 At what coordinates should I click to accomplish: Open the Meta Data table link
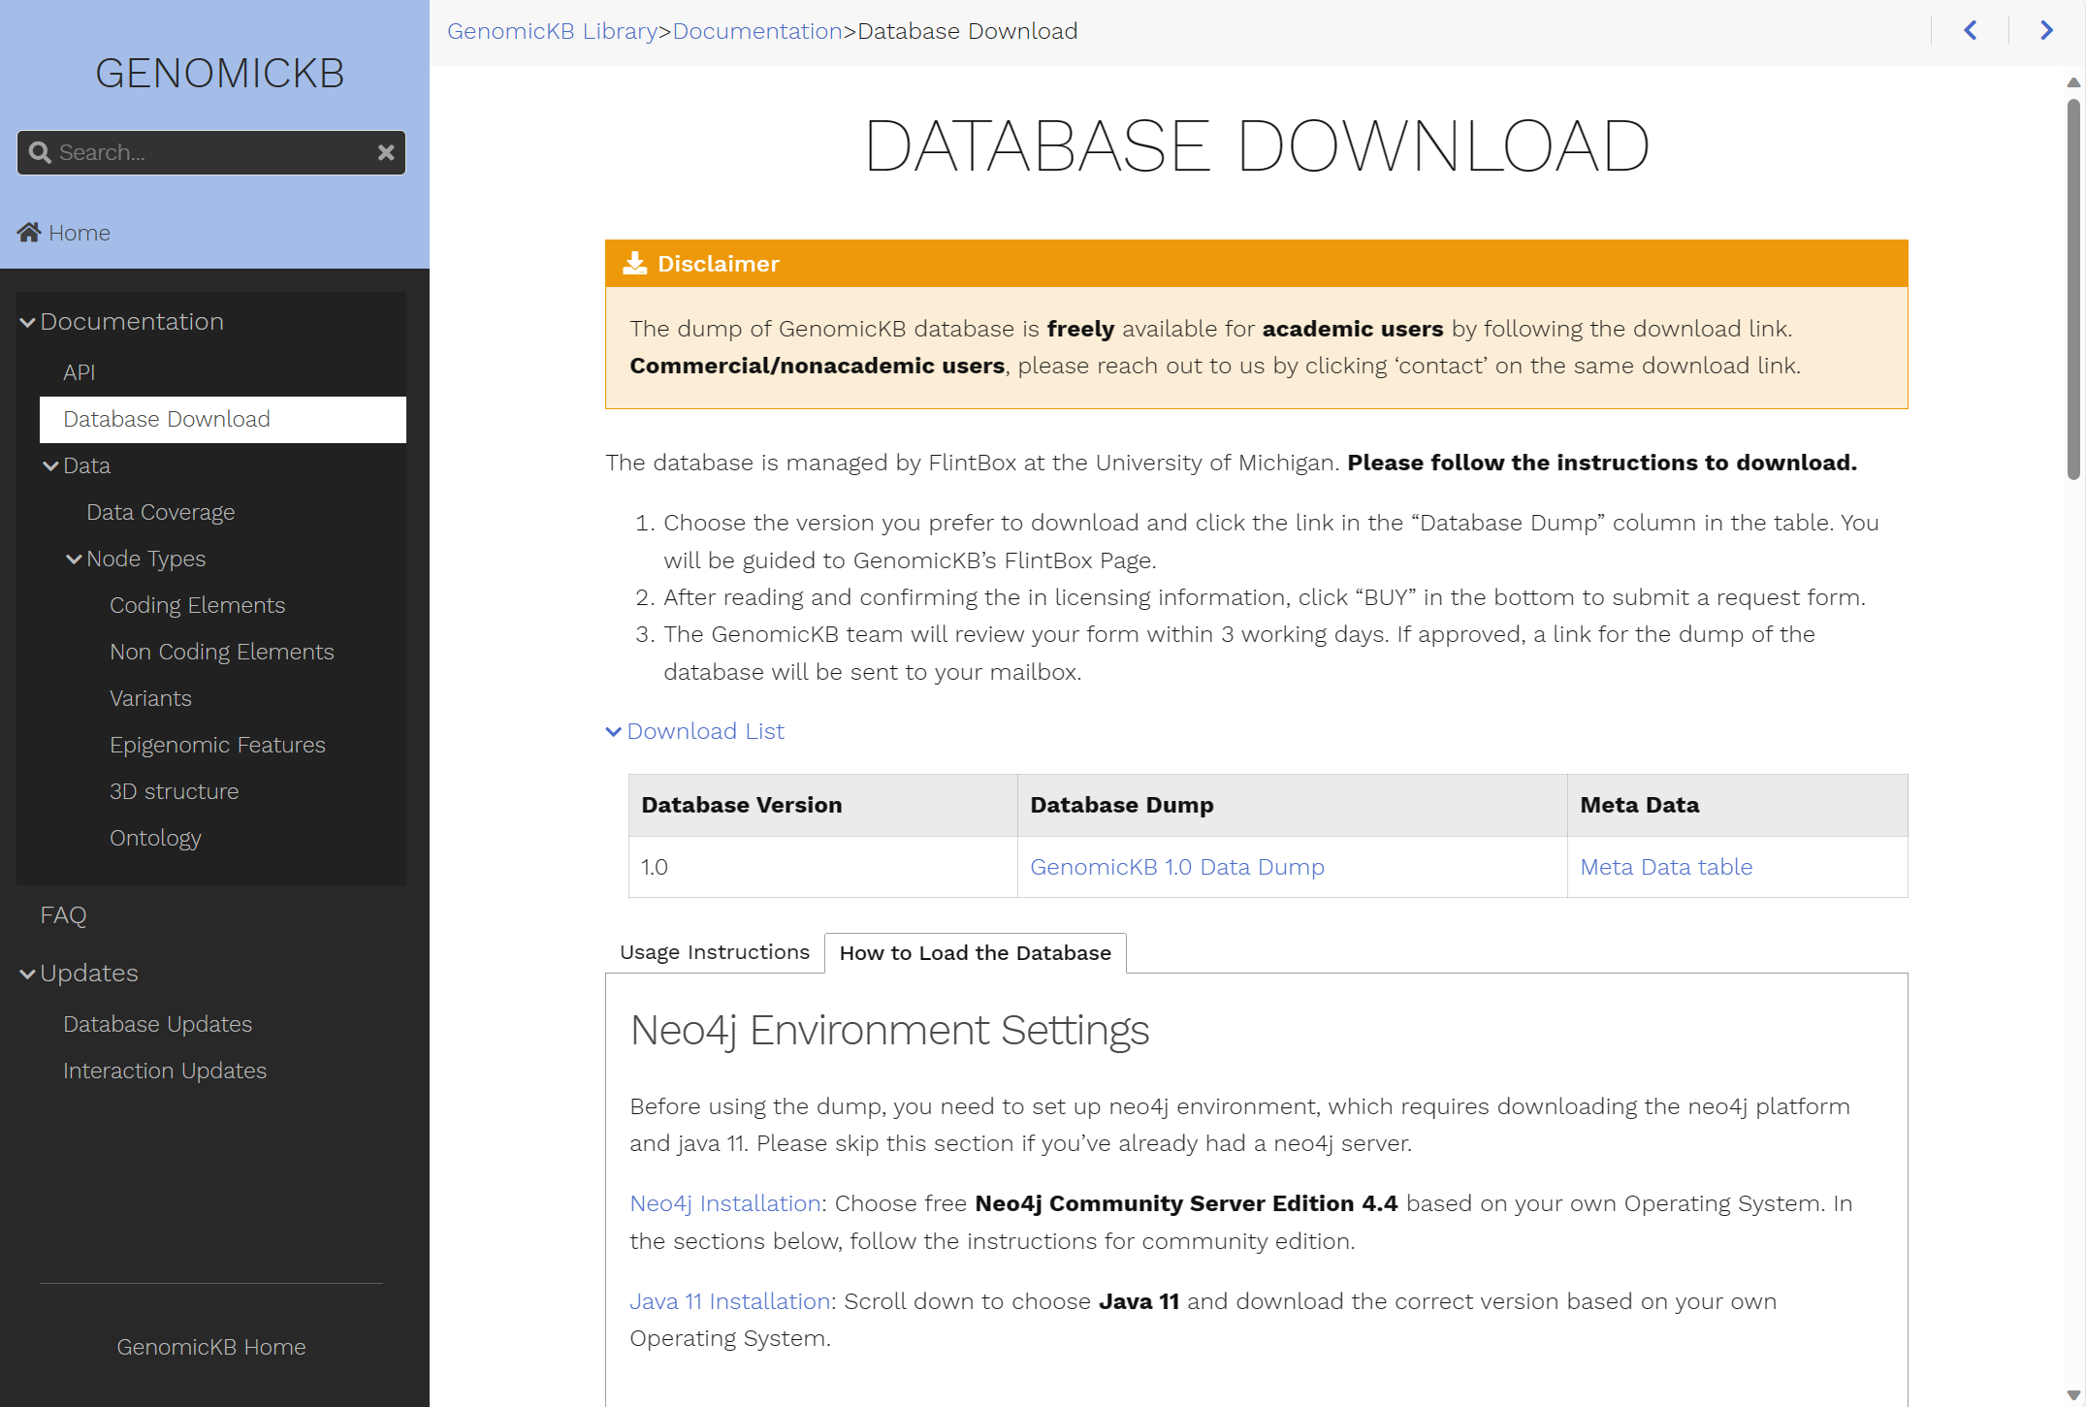click(1665, 867)
